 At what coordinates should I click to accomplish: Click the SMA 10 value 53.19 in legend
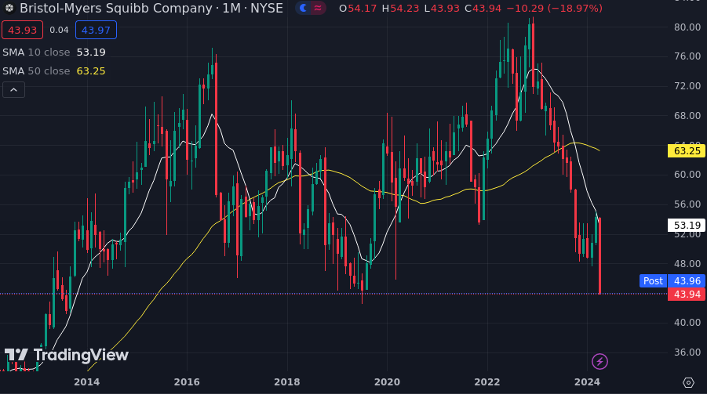(x=91, y=52)
